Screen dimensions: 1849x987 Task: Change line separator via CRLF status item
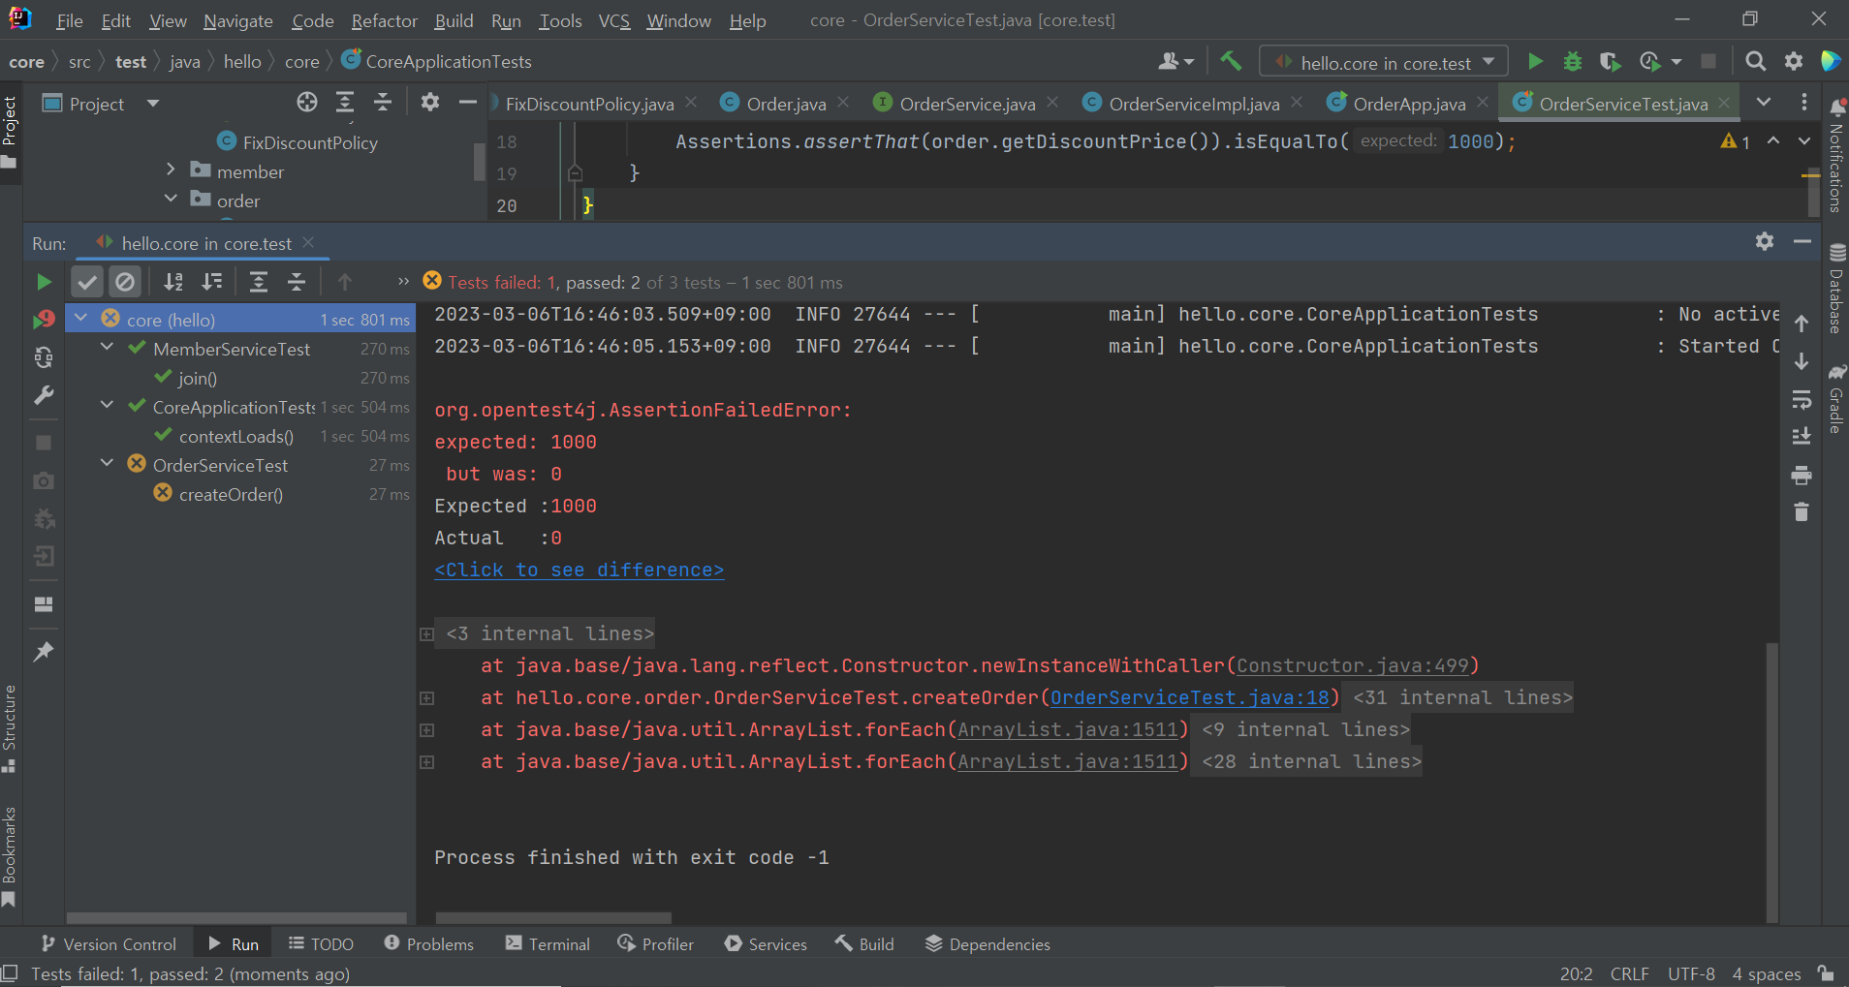coord(1629,973)
